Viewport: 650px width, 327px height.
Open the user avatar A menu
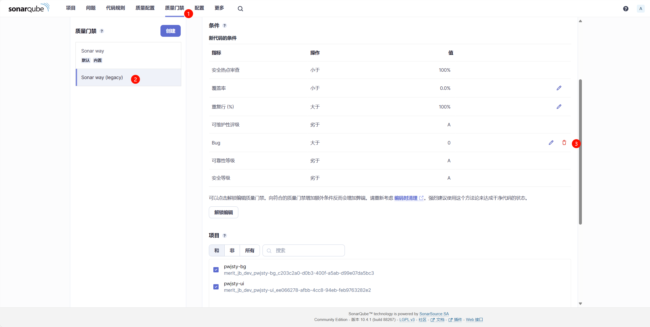click(641, 9)
